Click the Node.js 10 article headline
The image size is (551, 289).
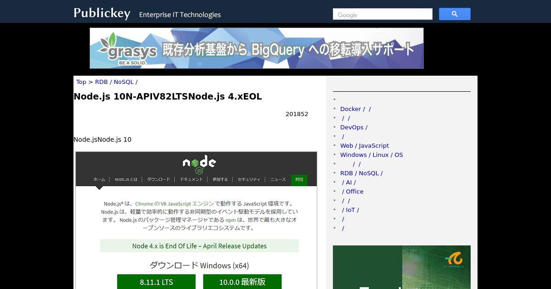pos(168,97)
